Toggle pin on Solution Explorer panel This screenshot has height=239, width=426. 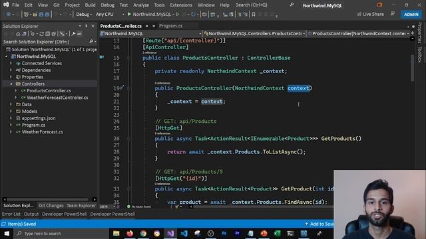pyautogui.click(x=87, y=26)
